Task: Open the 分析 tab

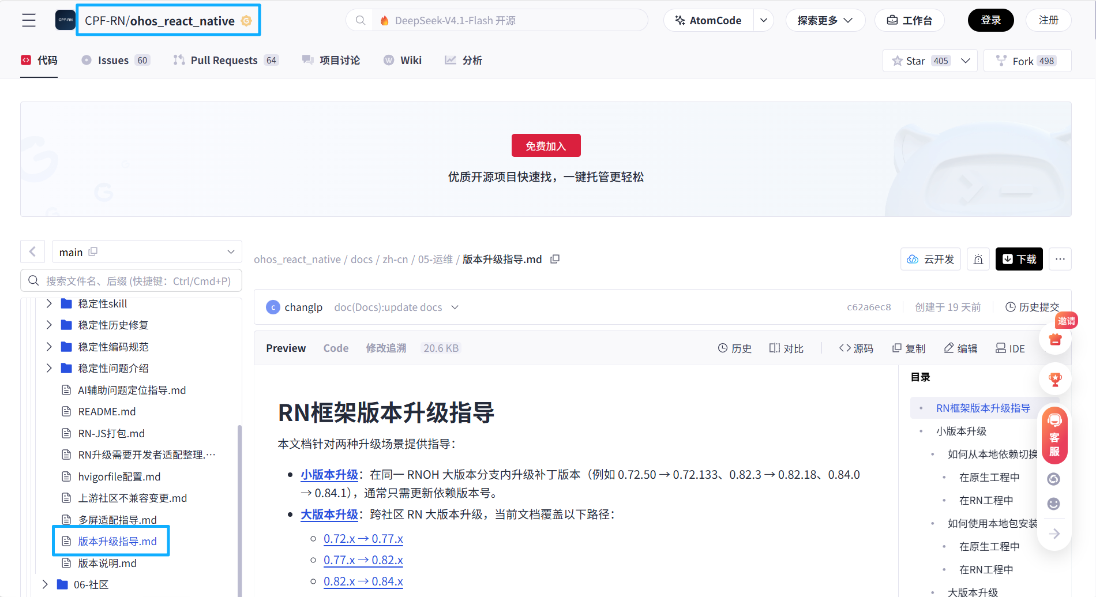Action: [x=463, y=60]
